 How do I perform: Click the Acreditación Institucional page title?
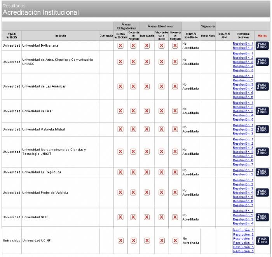[x=40, y=12]
